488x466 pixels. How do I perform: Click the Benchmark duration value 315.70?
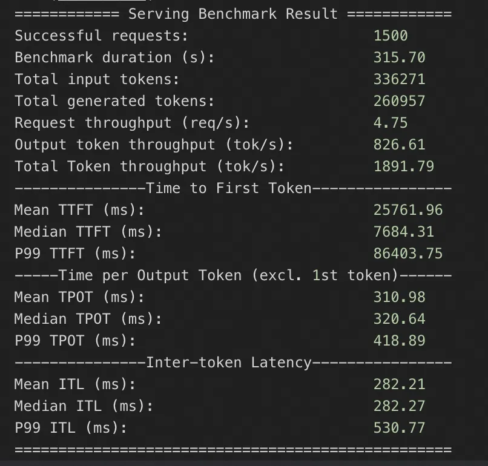tap(399, 57)
